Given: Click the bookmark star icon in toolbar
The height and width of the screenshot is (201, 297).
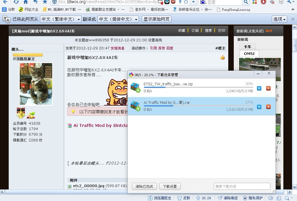Looking at the screenshot, I should pyautogui.click(x=45, y=2).
